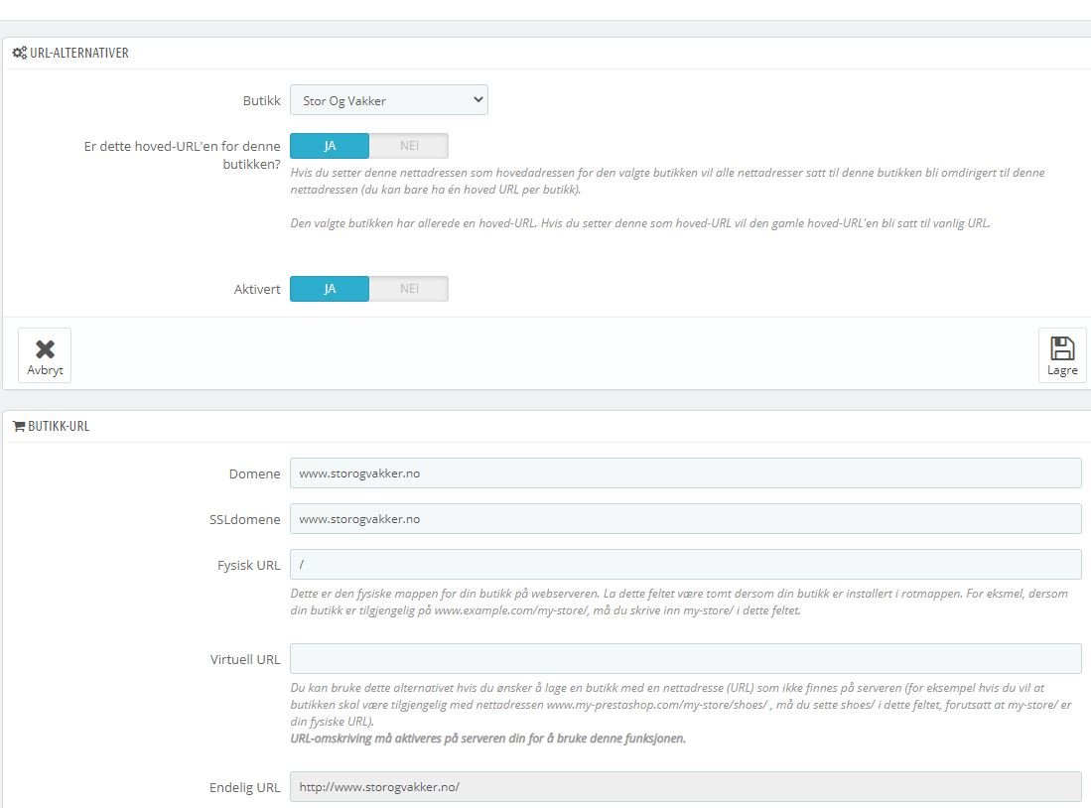Click the SSLdomene input field
This screenshot has height=808, width=1091.
click(x=685, y=519)
